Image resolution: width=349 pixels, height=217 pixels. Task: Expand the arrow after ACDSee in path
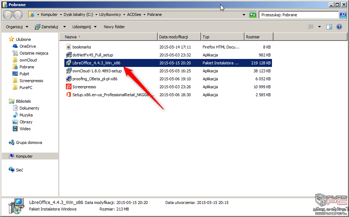click(x=144, y=15)
